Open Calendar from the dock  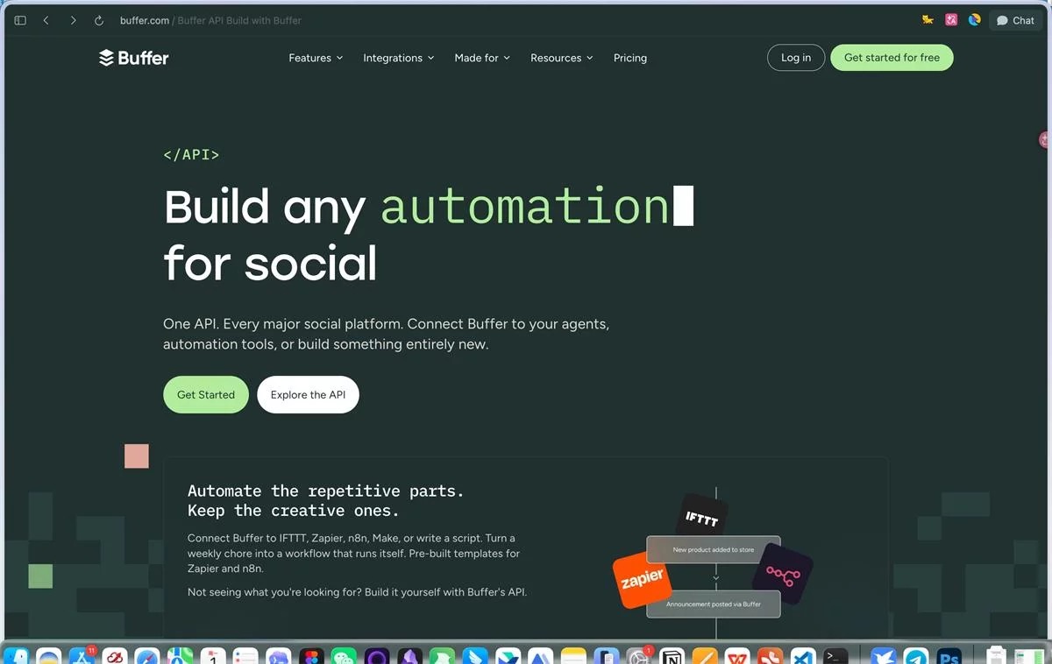coord(213,656)
